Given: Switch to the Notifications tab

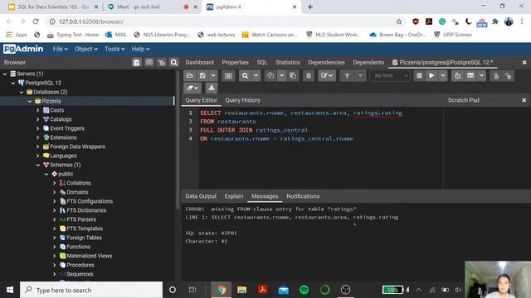Looking at the screenshot, I should click(303, 196).
